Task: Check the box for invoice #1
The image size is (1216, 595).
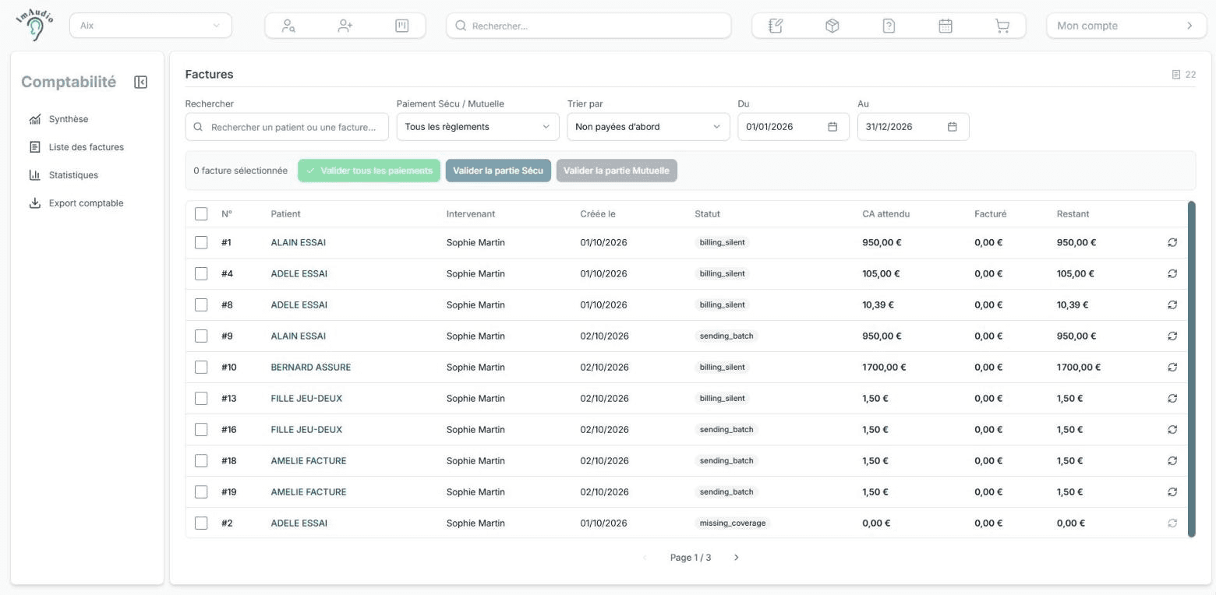Action: coord(201,242)
